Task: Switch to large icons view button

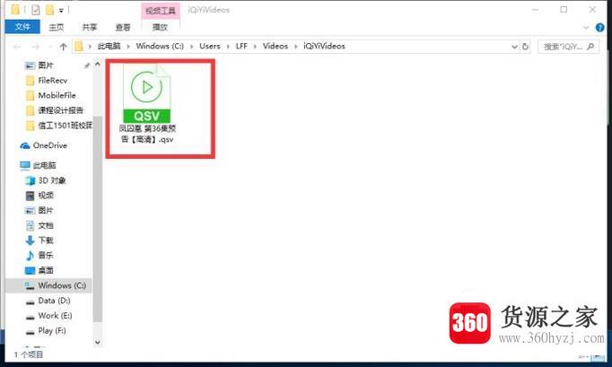Action: tap(598, 356)
